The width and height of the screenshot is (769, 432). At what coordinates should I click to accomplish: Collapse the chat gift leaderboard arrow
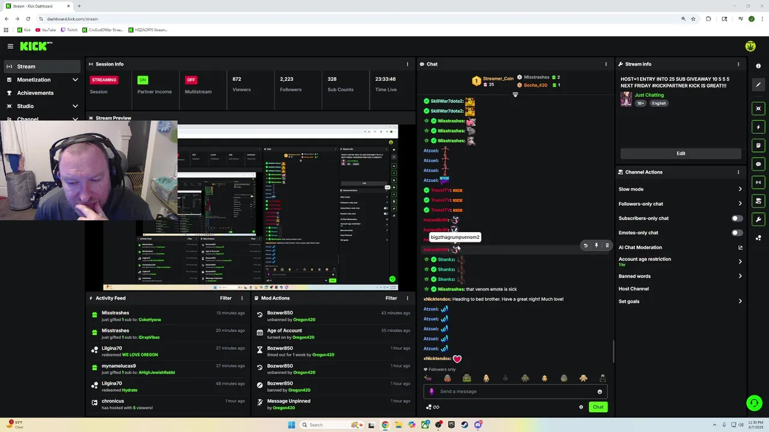pos(515,95)
